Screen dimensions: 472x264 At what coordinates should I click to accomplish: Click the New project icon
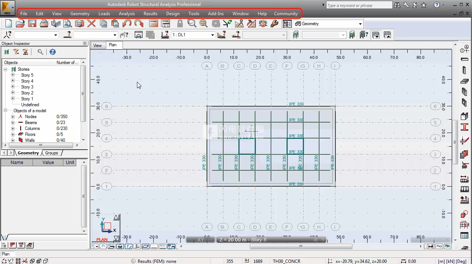pos(8,24)
